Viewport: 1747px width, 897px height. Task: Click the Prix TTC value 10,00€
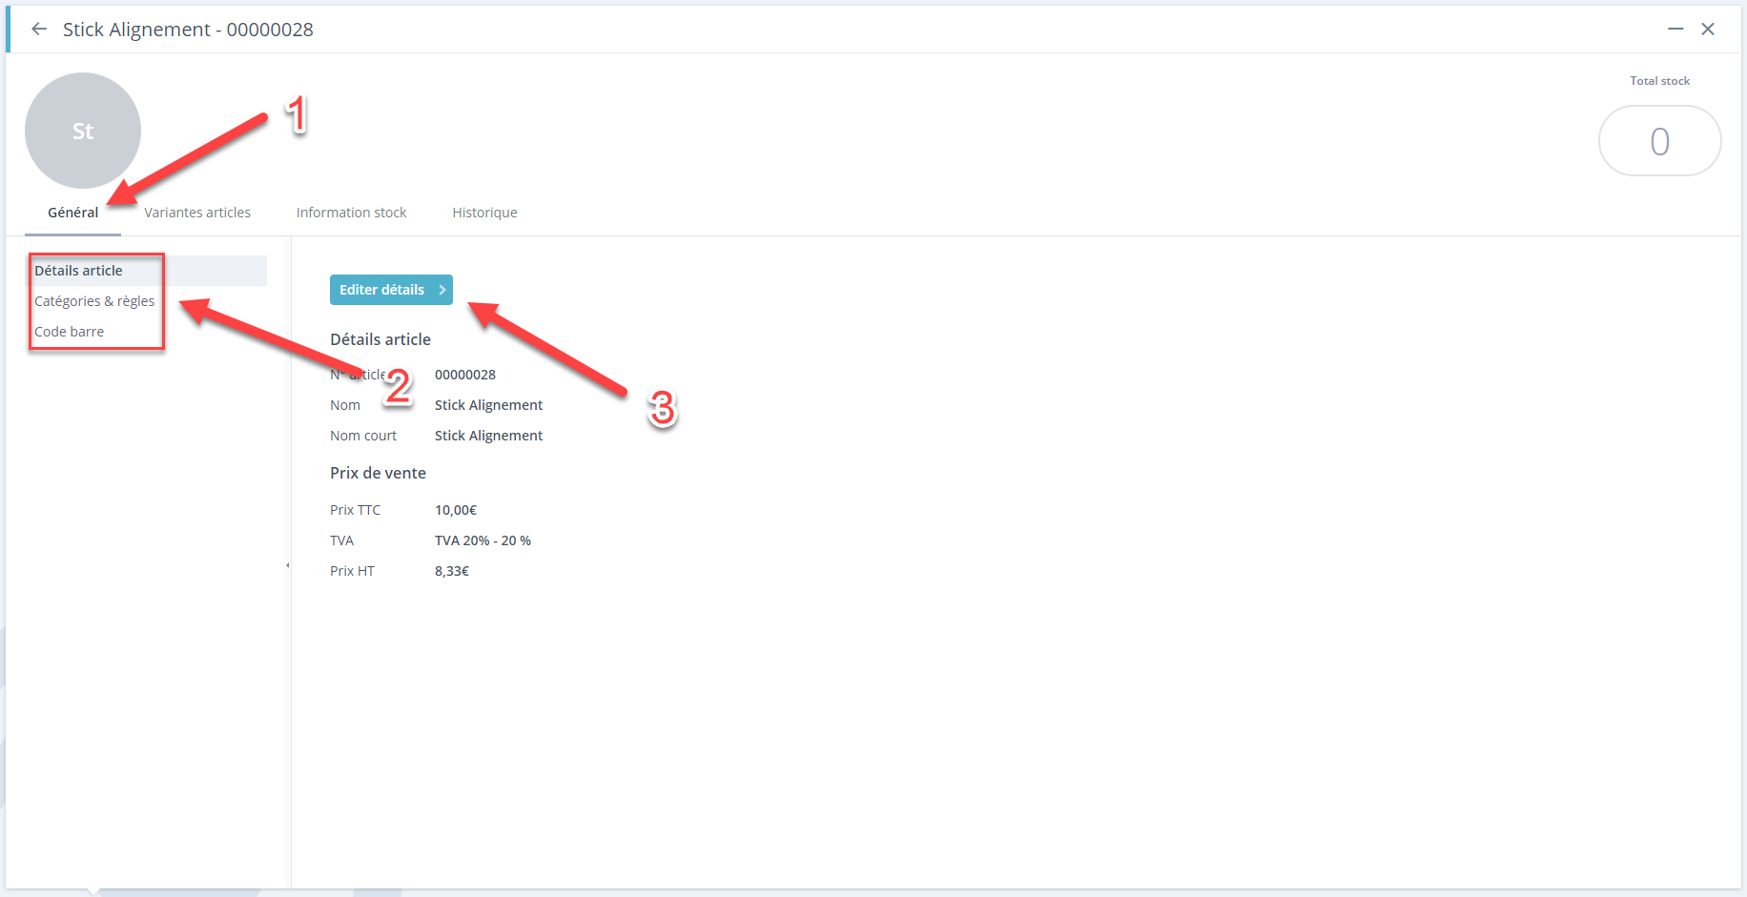click(x=456, y=510)
